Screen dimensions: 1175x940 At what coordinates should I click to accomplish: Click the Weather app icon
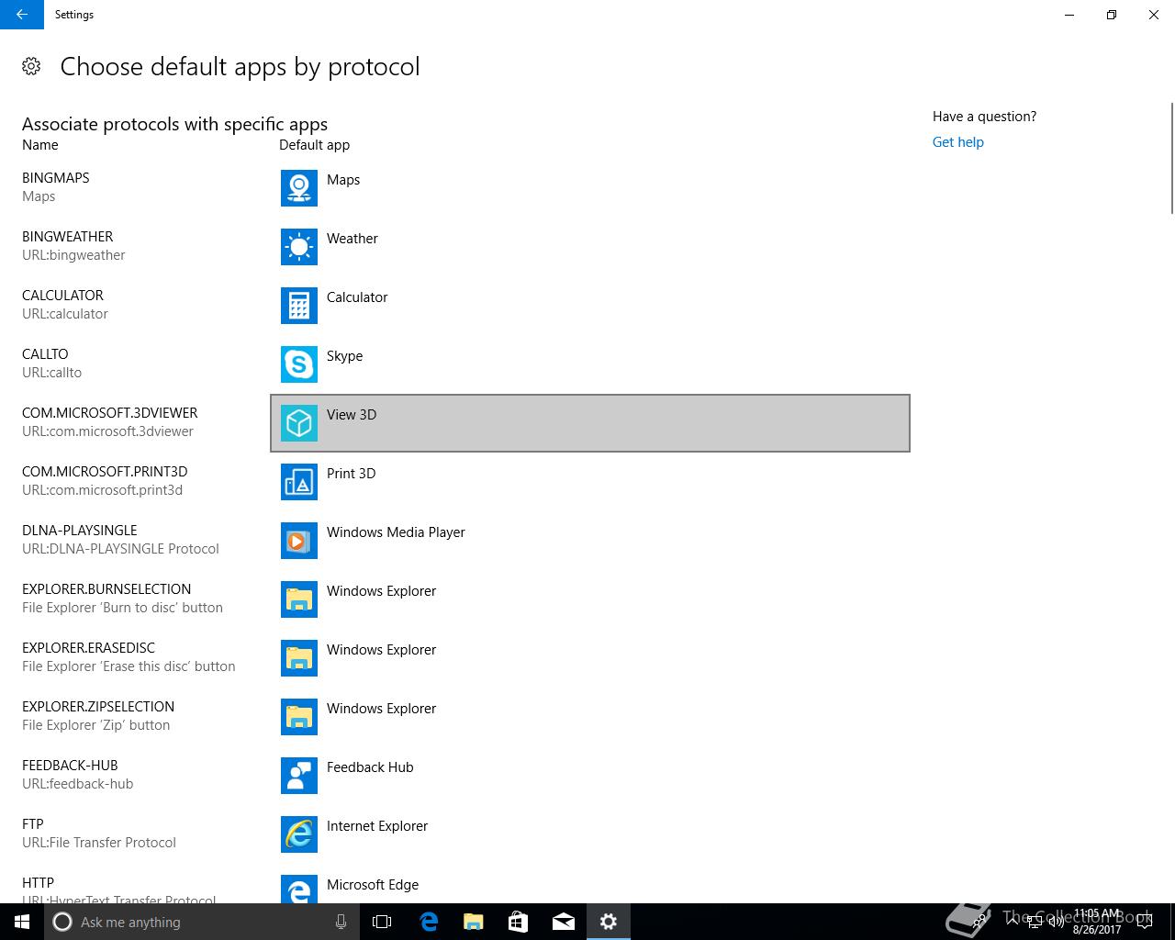298,247
